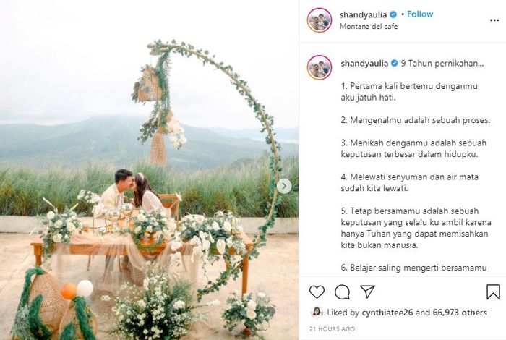Go to next photo with carousel arrow
Viewport: 506px width, 340px height.
tap(284, 187)
